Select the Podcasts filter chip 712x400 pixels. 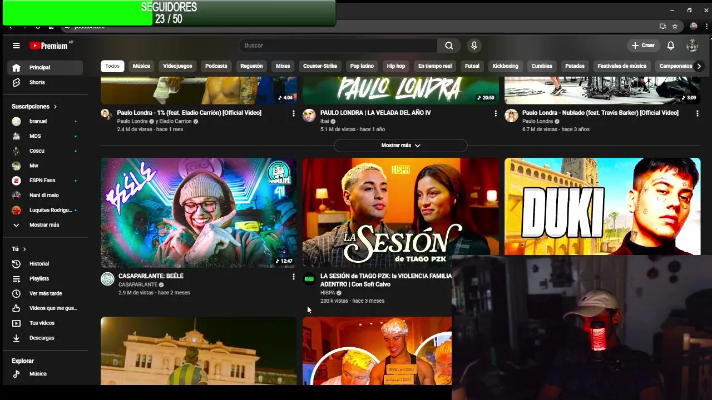(216, 66)
